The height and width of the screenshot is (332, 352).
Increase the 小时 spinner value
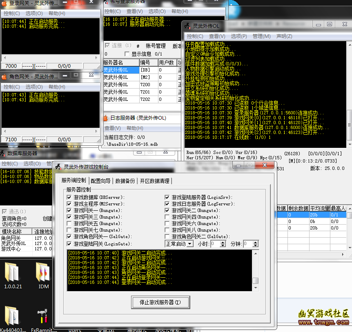pos(223,243)
